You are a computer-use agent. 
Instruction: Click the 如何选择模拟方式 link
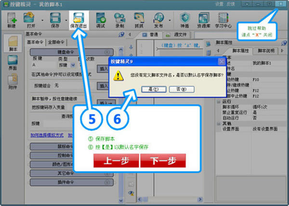tap(47, 136)
